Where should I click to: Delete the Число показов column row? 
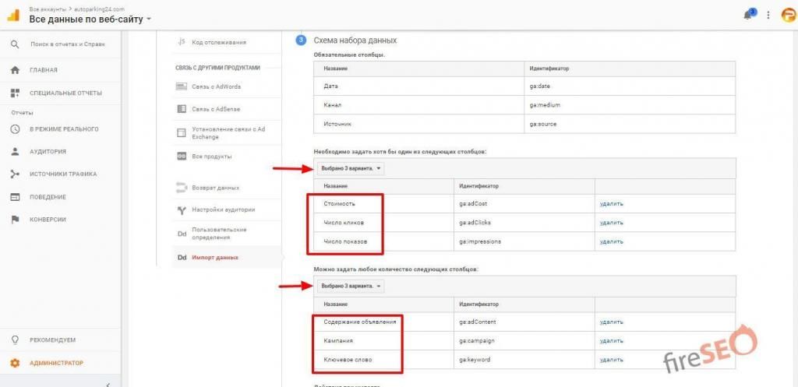(x=611, y=242)
